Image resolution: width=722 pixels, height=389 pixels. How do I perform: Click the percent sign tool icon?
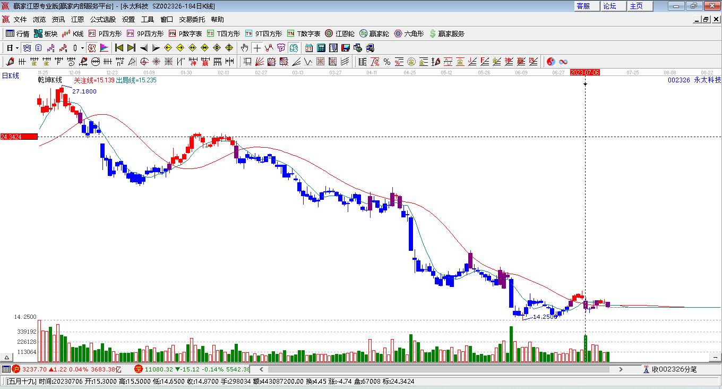point(387,62)
